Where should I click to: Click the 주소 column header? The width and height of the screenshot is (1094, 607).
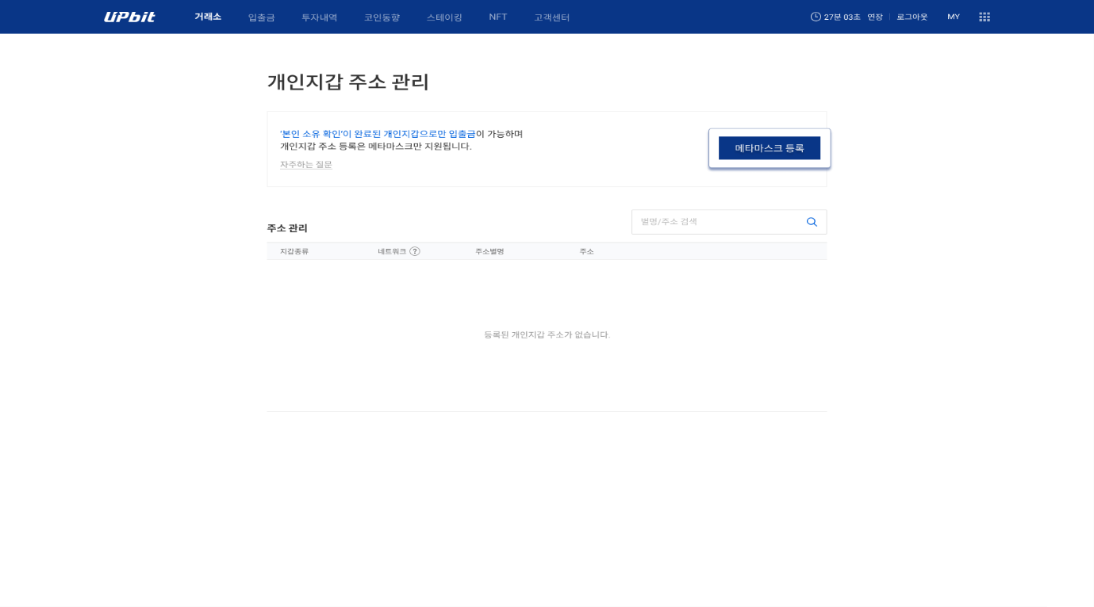586,251
